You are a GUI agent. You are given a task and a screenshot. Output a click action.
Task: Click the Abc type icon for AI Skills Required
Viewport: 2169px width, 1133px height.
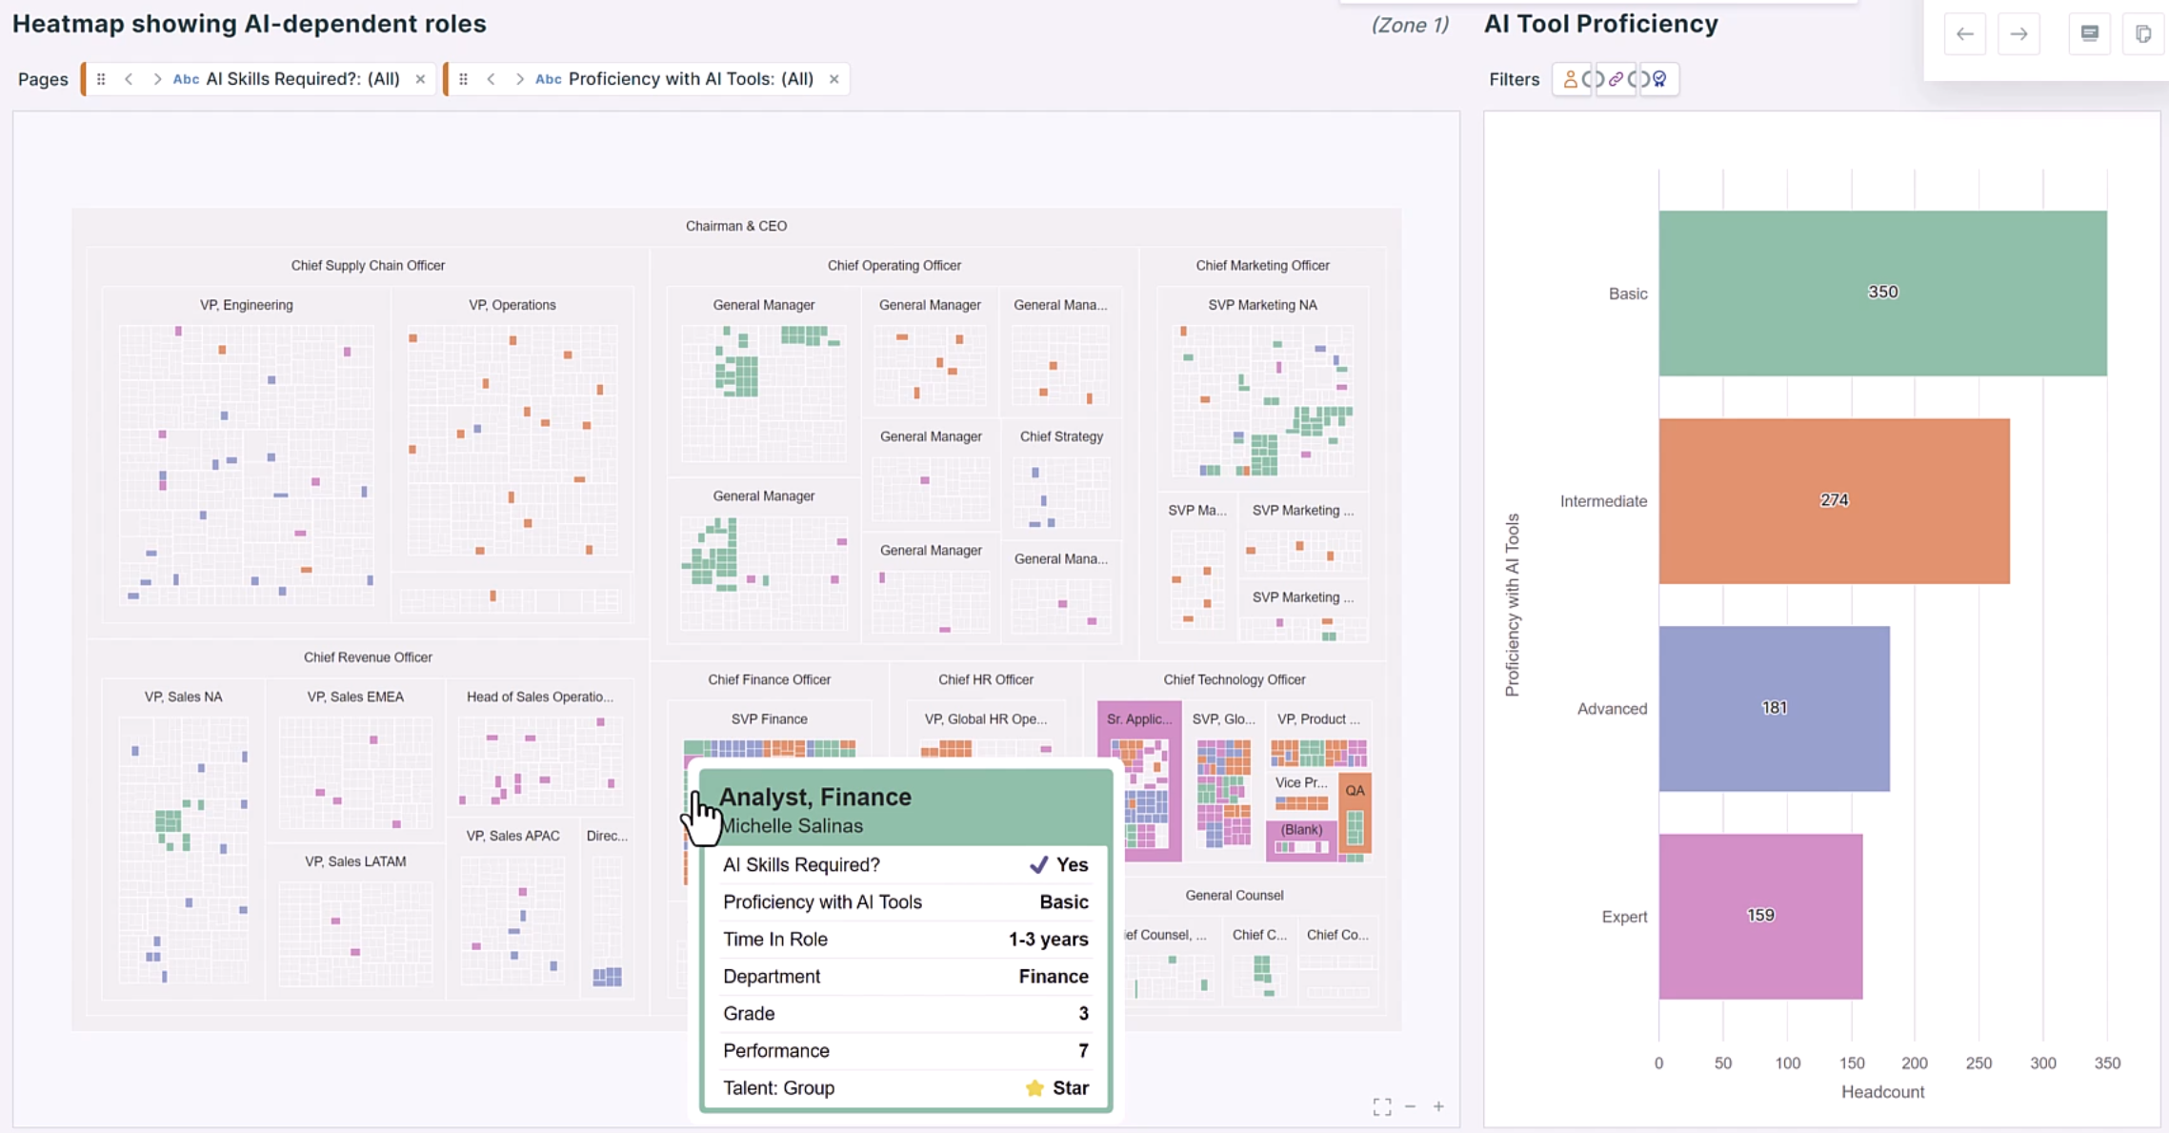(186, 79)
